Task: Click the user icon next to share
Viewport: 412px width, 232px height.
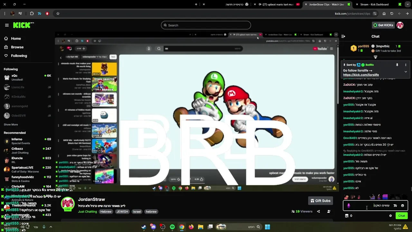Action: (329, 211)
